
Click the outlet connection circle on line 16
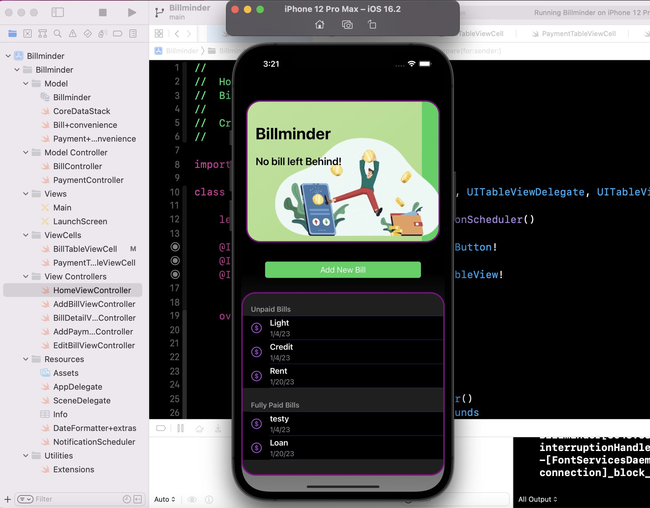click(175, 275)
